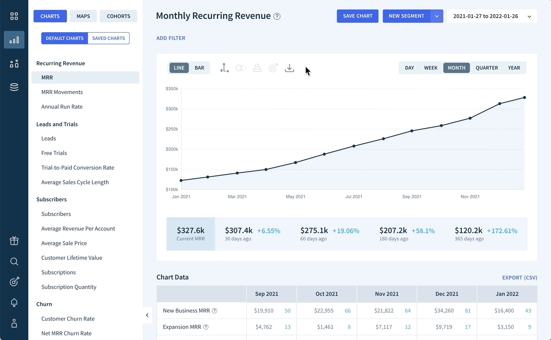Screen dimensions: 551x340
Task: Open Customer Lifetime Value chart
Action: (72, 258)
